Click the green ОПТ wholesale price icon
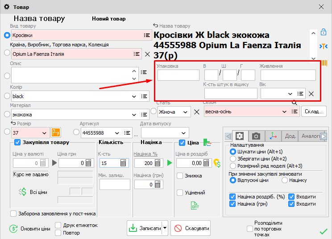332x239 pixels. point(195,206)
